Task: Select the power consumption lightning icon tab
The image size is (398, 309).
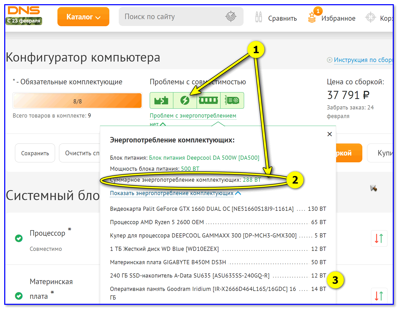Action: (185, 101)
